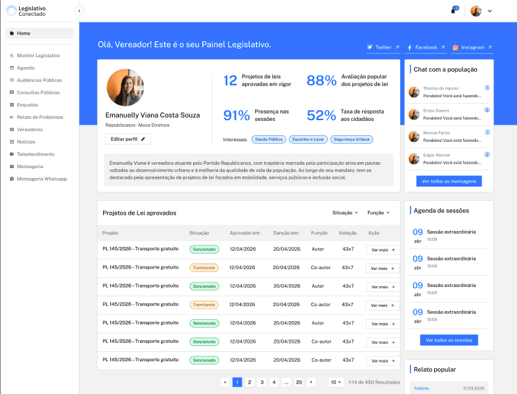Image resolution: width=517 pixels, height=394 pixels.
Task: Click the Vereadores icon
Action: [x=12, y=129]
